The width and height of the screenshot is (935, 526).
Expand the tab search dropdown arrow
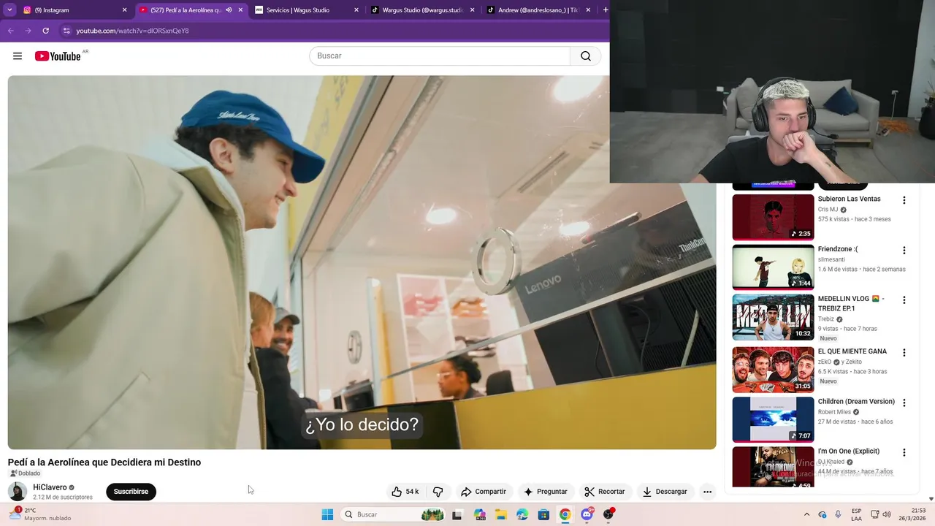[x=9, y=10]
